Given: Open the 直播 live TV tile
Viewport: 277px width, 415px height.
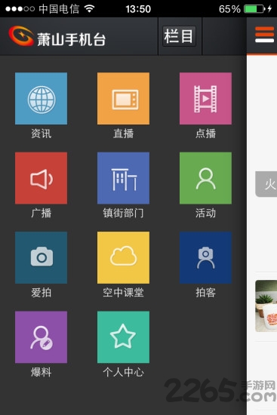Looking at the screenshot, I should pos(123,98).
